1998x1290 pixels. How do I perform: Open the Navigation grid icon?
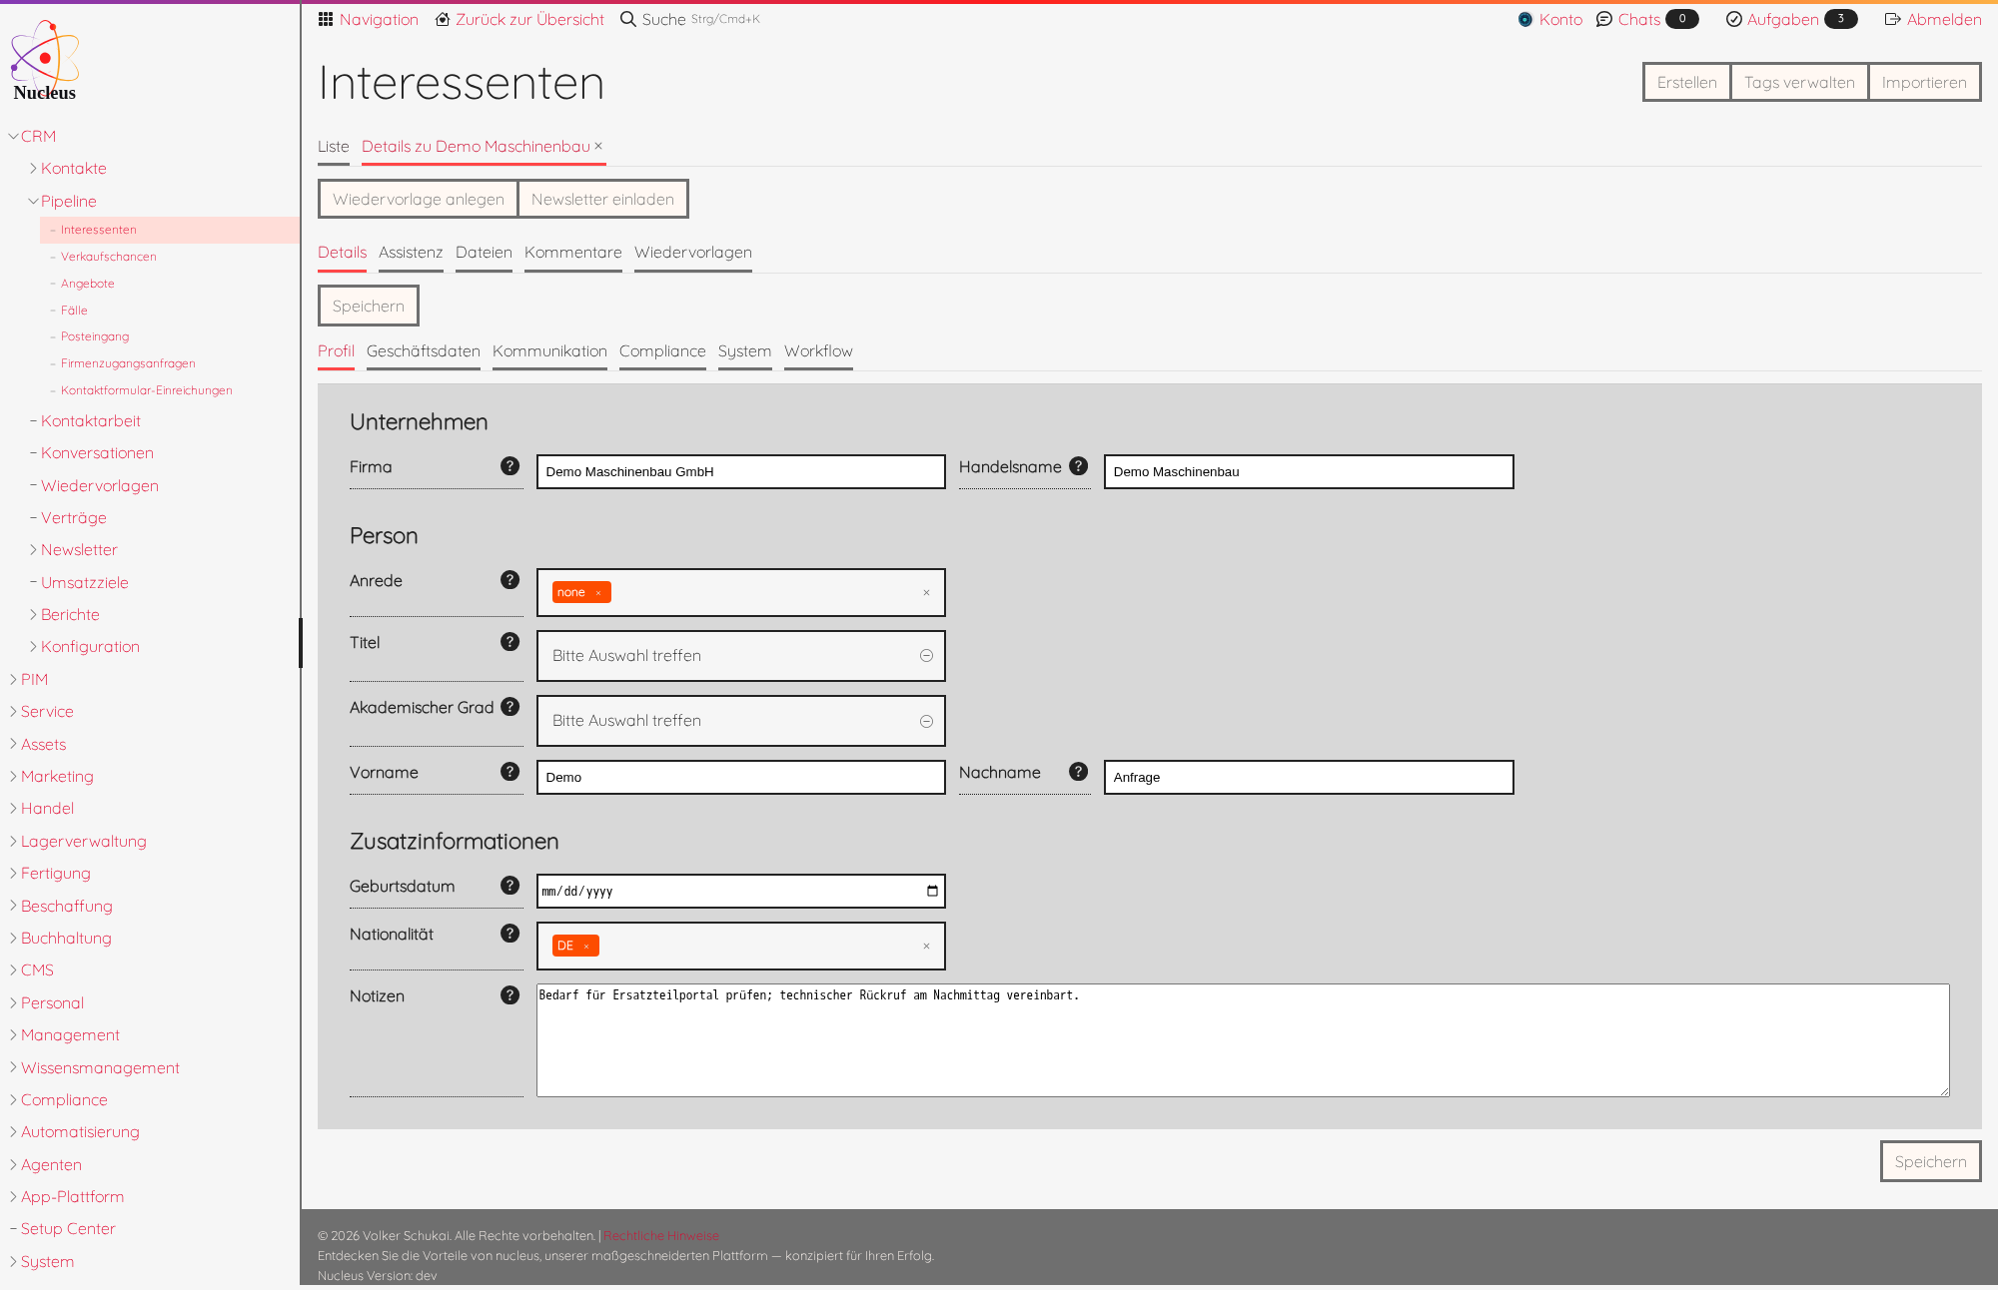tap(326, 19)
